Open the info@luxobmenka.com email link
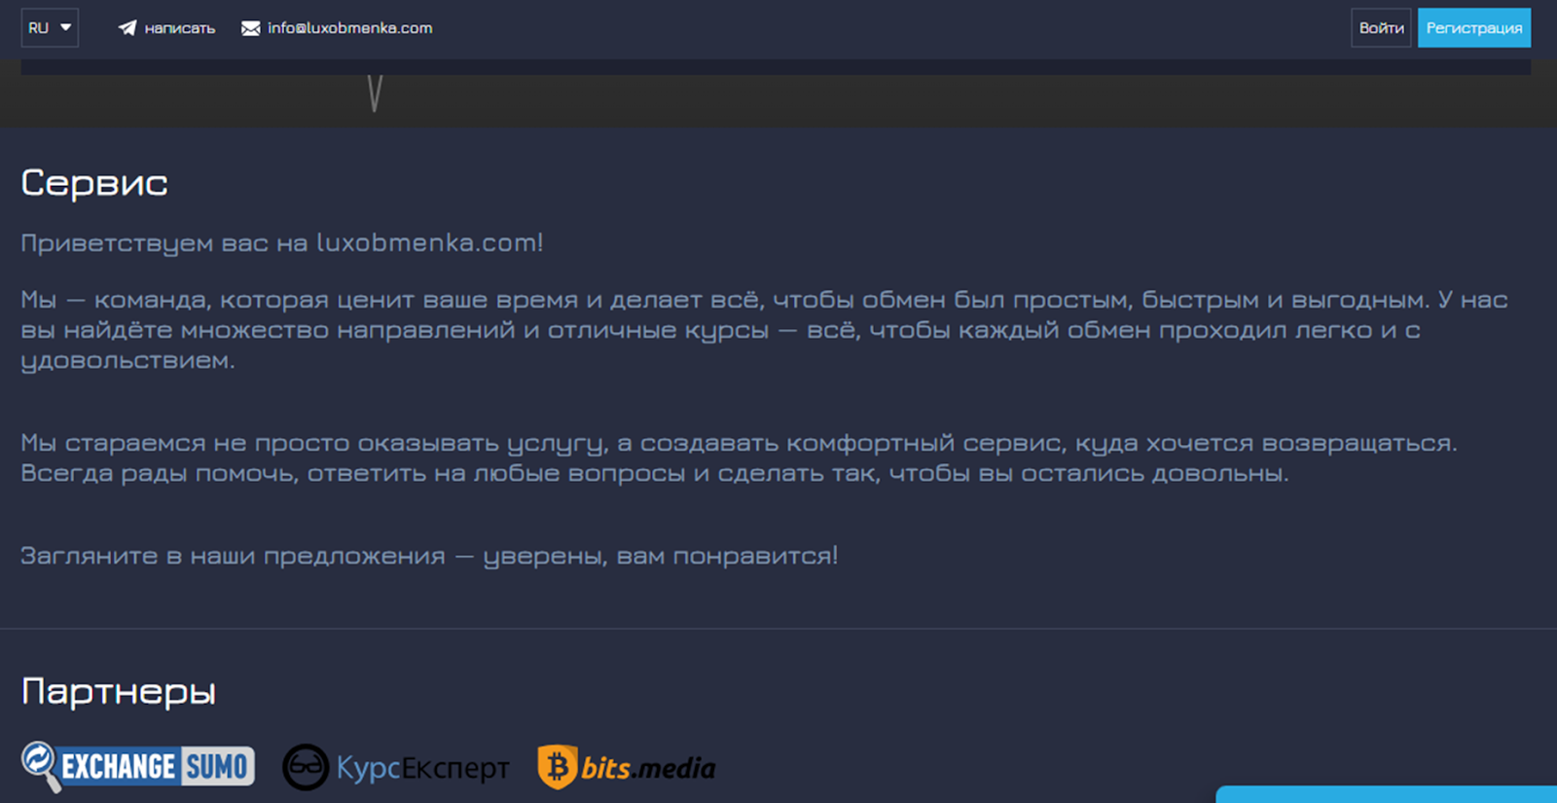1557x803 pixels. click(x=350, y=28)
